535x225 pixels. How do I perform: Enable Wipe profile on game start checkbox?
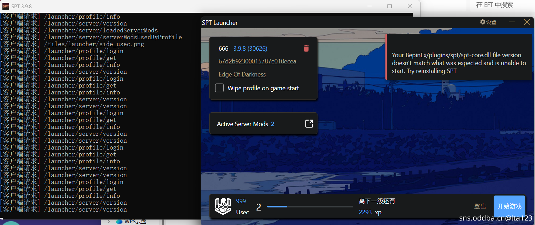(x=219, y=88)
